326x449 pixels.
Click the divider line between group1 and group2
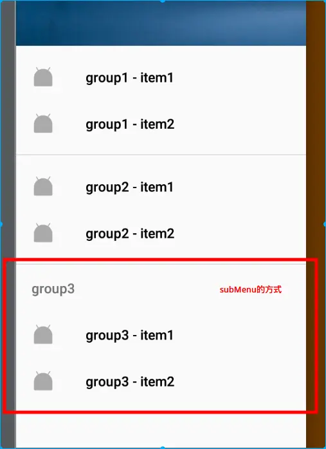click(x=161, y=155)
